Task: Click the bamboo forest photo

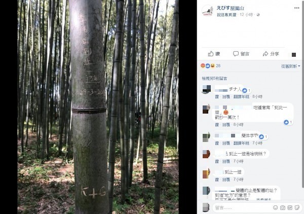Action: point(98,107)
